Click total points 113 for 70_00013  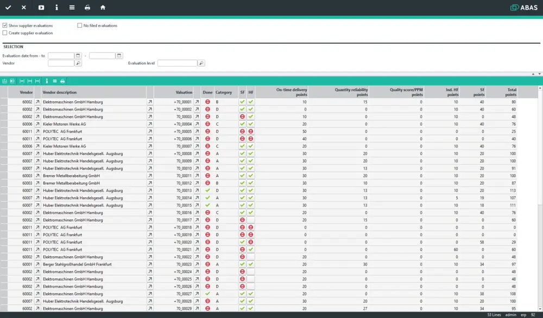coord(513,191)
